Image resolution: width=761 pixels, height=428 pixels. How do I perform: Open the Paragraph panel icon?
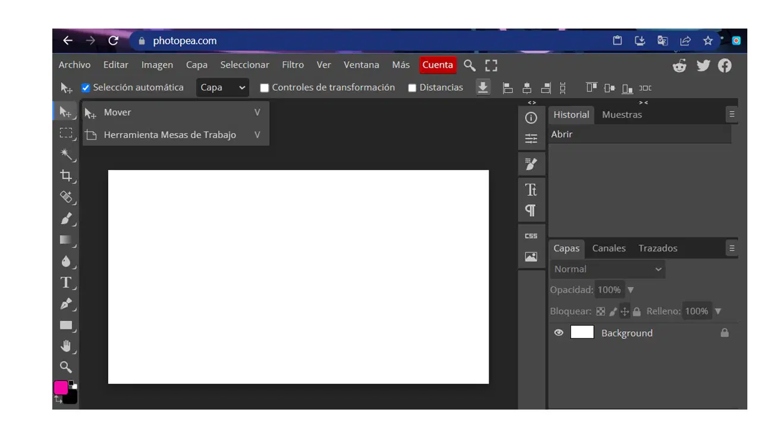(531, 210)
